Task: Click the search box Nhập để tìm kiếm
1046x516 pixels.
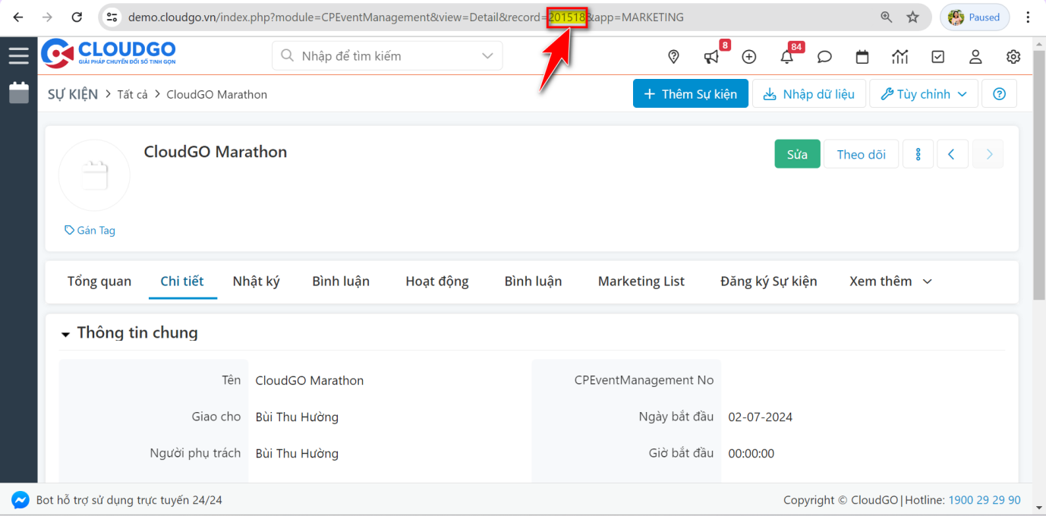Action: coord(380,56)
